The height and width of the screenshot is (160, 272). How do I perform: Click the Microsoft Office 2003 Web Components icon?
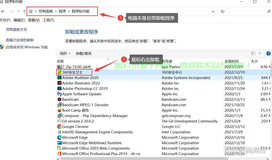(x=59, y=148)
